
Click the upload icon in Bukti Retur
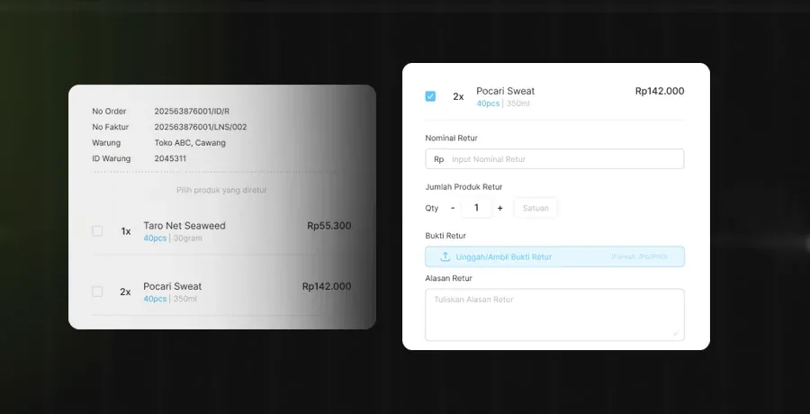[445, 256]
